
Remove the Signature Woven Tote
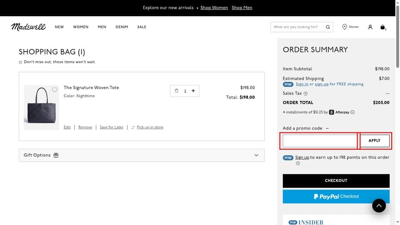pos(85,127)
